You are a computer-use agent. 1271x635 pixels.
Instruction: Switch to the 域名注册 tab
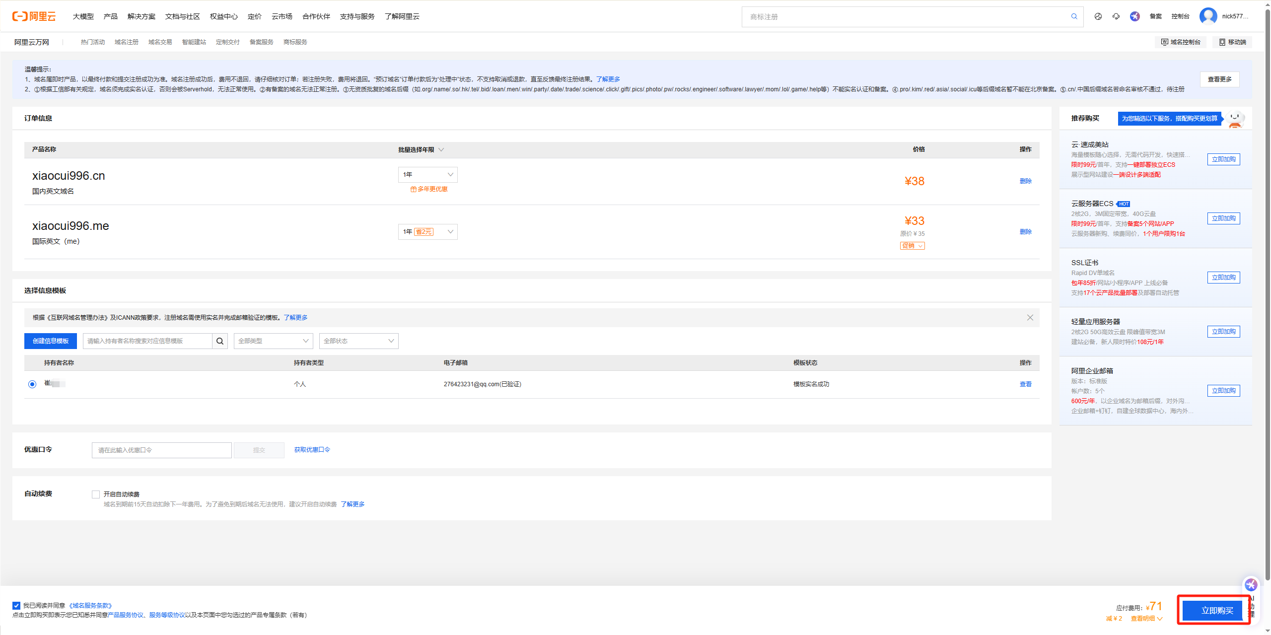(126, 42)
